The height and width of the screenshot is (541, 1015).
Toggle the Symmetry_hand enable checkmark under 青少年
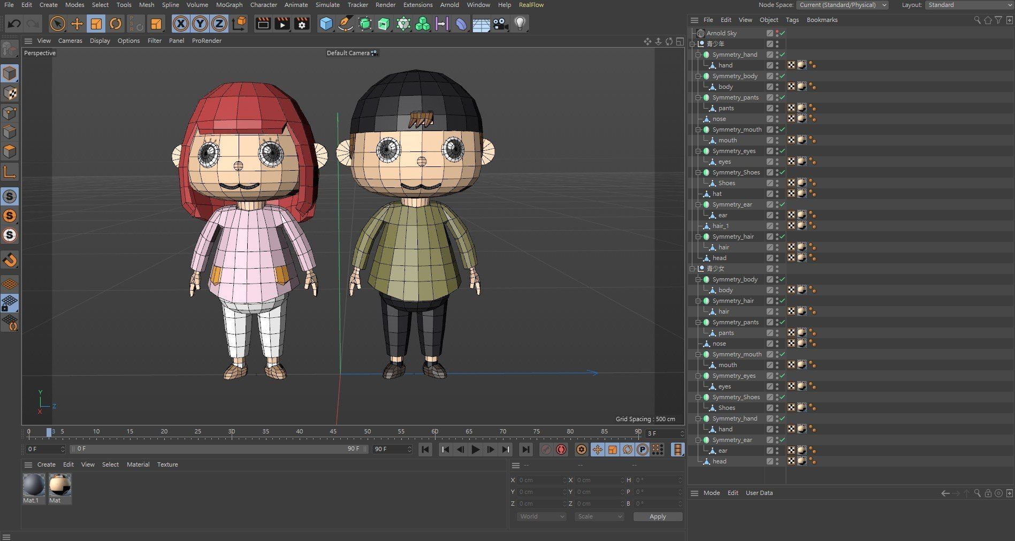point(782,55)
